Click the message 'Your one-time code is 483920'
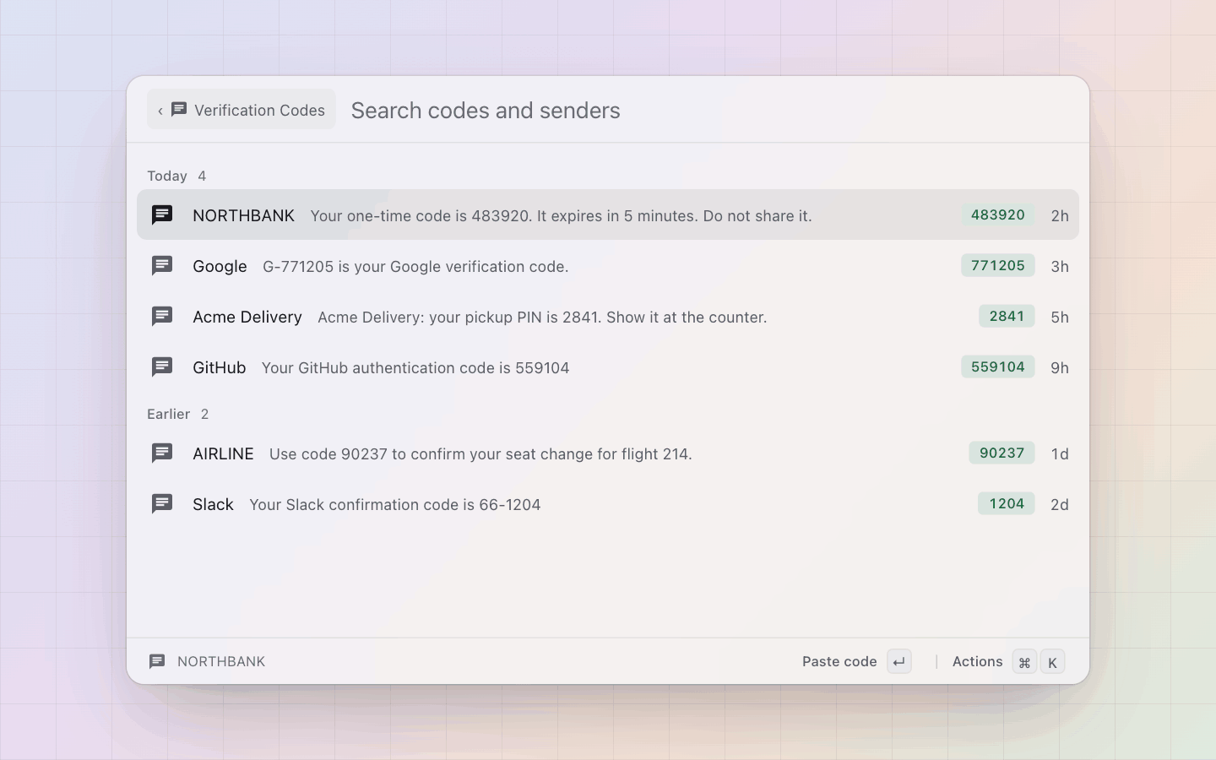 (561, 215)
